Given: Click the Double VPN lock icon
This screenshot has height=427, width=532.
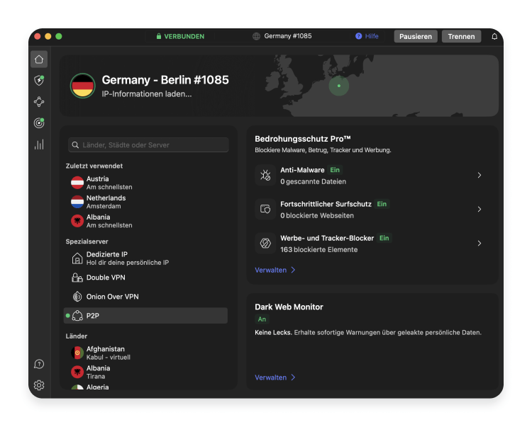Looking at the screenshot, I should 77,278.
